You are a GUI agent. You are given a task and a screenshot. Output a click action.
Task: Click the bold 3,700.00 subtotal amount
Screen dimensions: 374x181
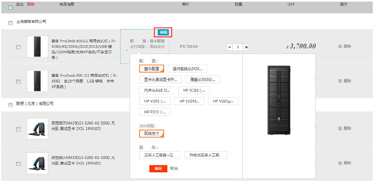click(301, 46)
